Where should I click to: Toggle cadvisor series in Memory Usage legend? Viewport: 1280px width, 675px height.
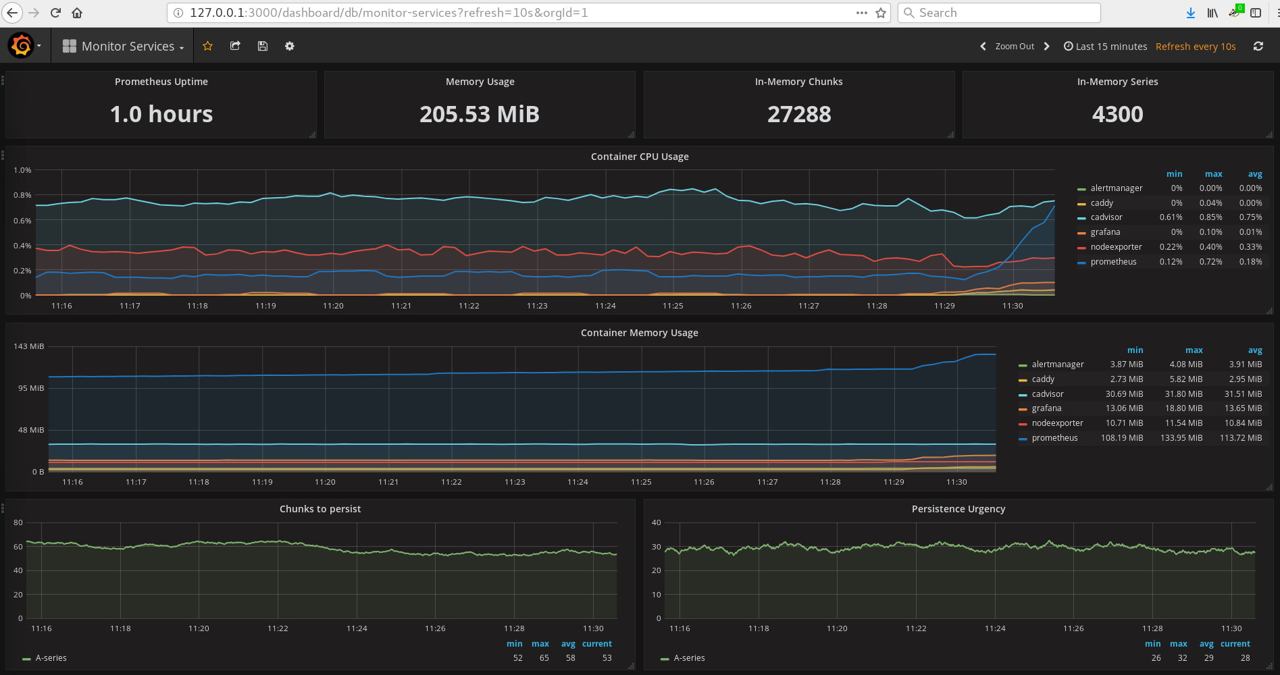[1047, 394]
